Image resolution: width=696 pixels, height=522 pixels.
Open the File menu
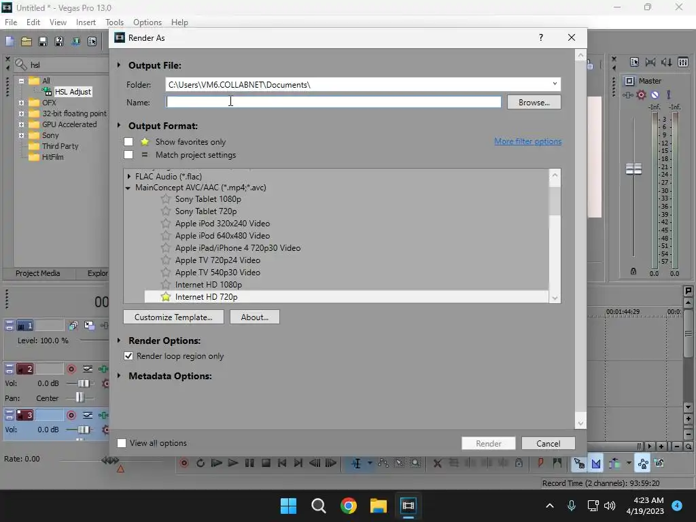pyautogui.click(x=11, y=22)
